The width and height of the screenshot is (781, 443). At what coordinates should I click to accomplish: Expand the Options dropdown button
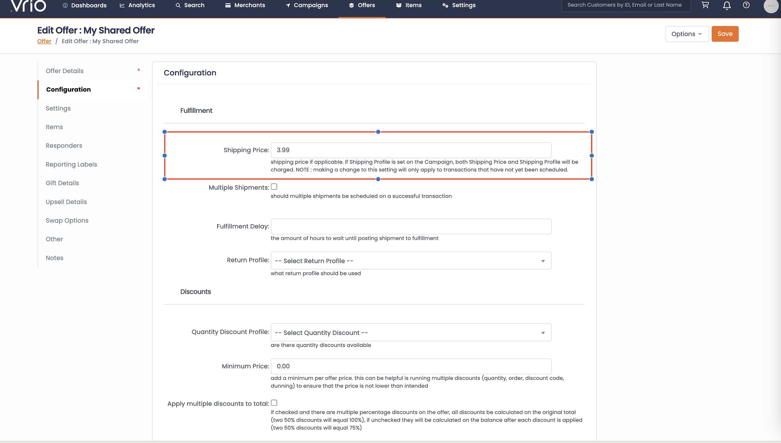tap(687, 34)
